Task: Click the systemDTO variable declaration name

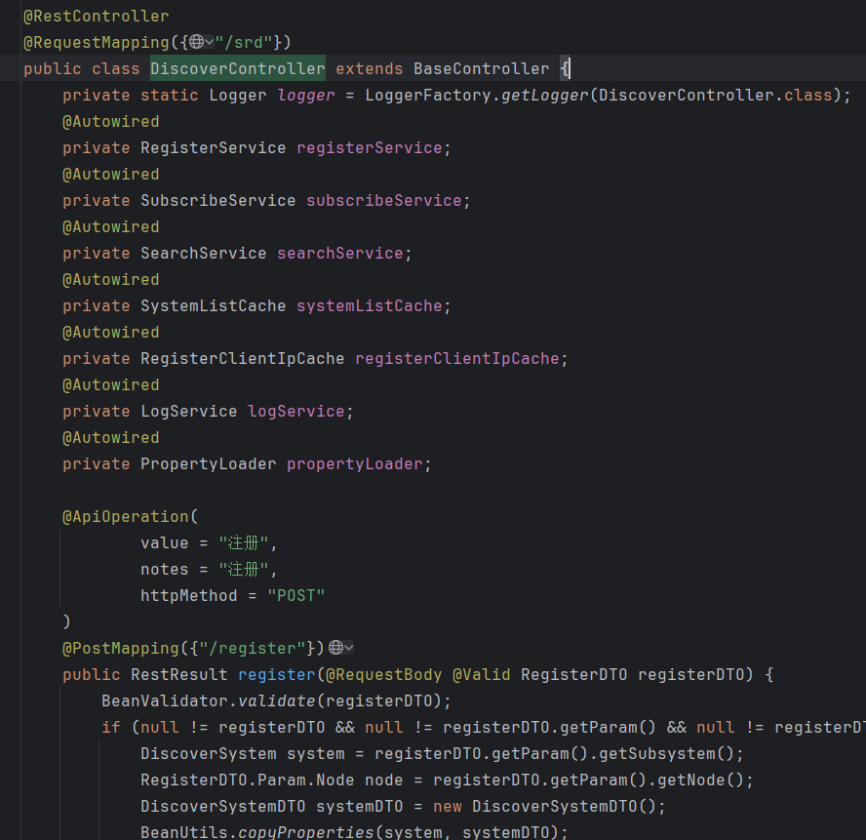Action: 360,806
